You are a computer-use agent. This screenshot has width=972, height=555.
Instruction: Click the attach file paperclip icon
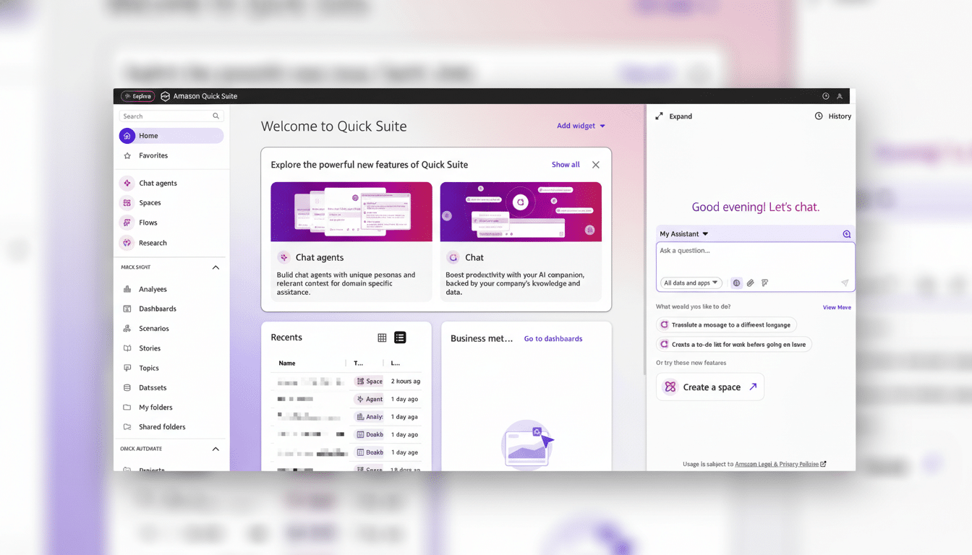click(751, 283)
